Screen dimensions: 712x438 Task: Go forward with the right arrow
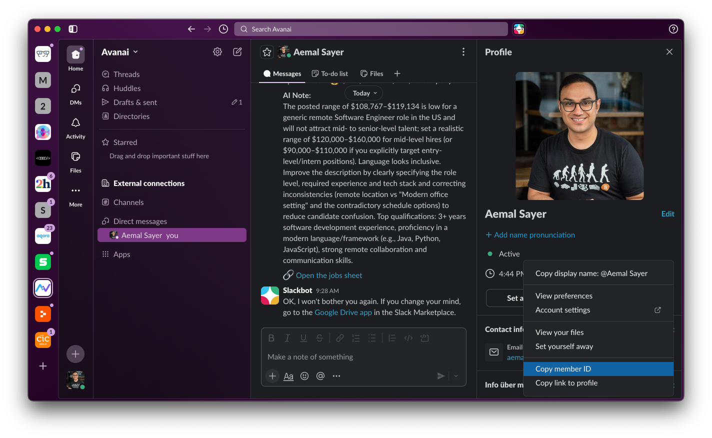207,29
